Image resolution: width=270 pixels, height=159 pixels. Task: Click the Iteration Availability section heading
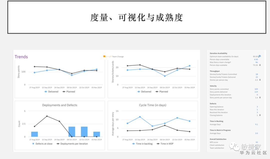(x=218, y=53)
